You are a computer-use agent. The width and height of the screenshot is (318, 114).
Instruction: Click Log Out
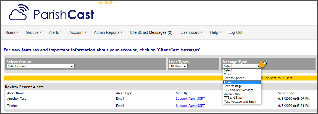pos(235,32)
